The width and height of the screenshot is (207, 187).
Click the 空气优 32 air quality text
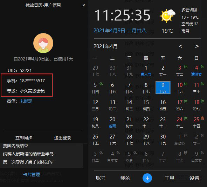coord(190,24)
